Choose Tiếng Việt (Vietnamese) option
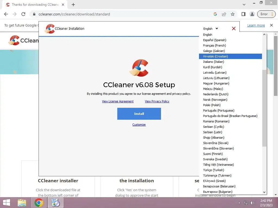 coord(230,165)
